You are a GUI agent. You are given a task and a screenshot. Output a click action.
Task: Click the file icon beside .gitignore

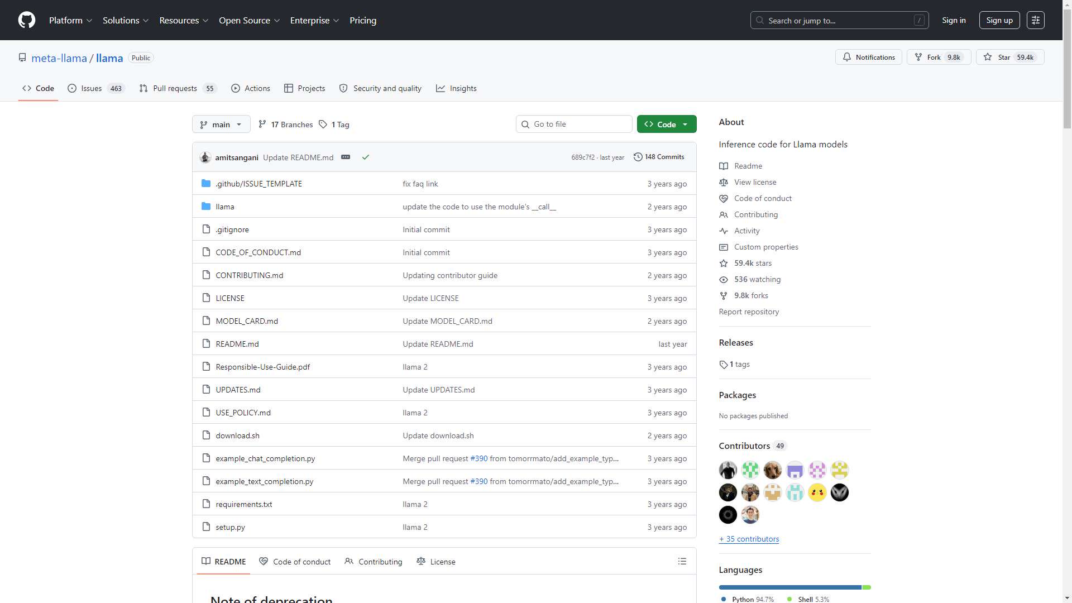coord(206,229)
